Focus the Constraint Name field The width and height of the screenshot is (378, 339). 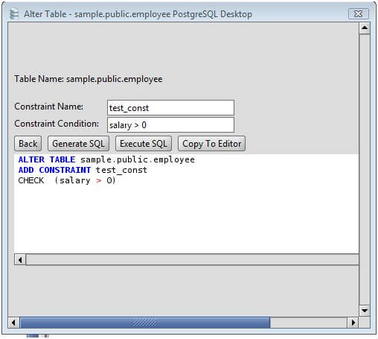tap(170, 108)
